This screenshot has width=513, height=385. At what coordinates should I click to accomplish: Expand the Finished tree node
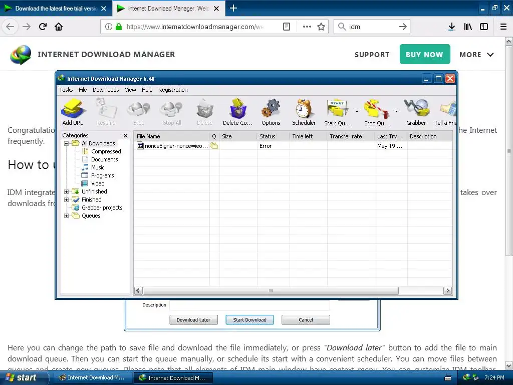[67, 200]
